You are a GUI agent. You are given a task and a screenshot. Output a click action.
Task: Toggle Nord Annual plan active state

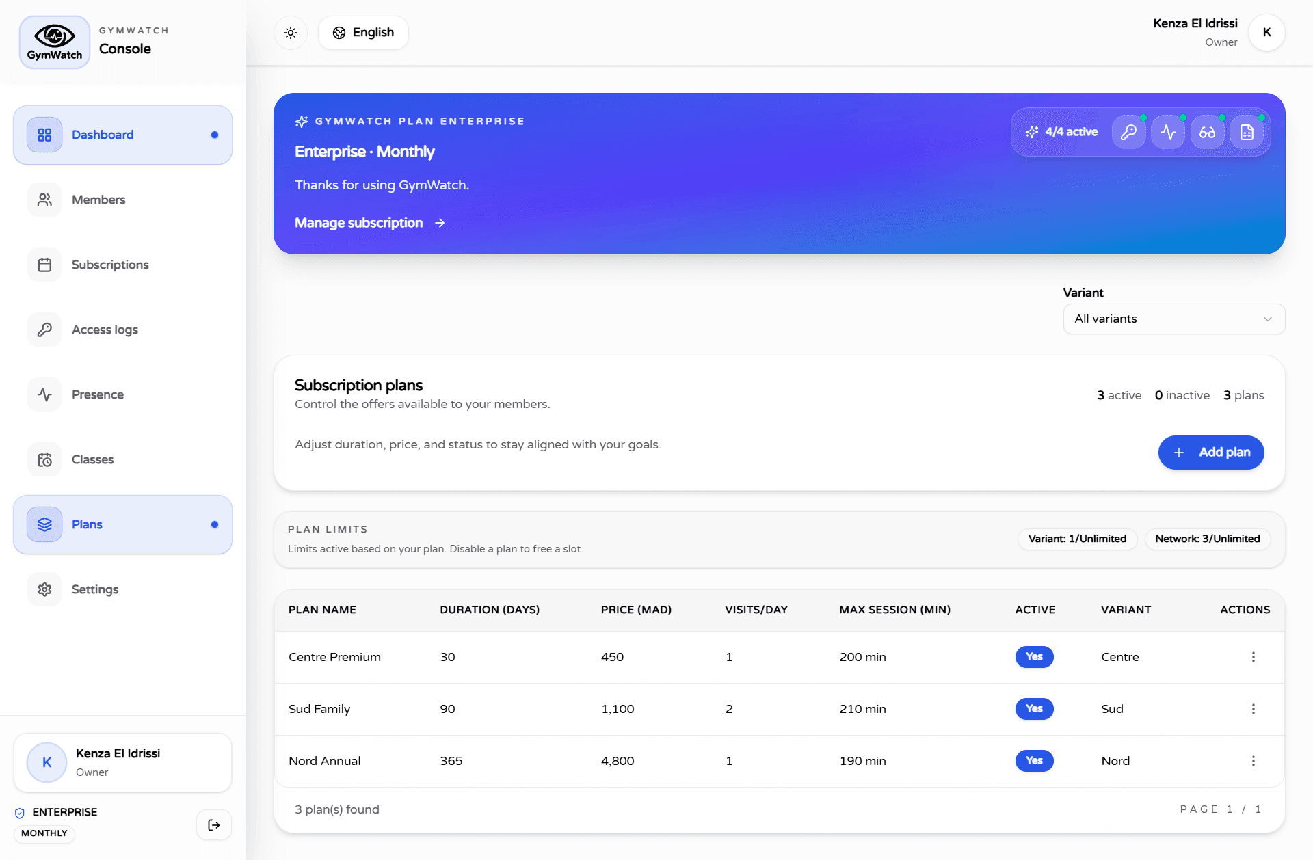[x=1034, y=760]
